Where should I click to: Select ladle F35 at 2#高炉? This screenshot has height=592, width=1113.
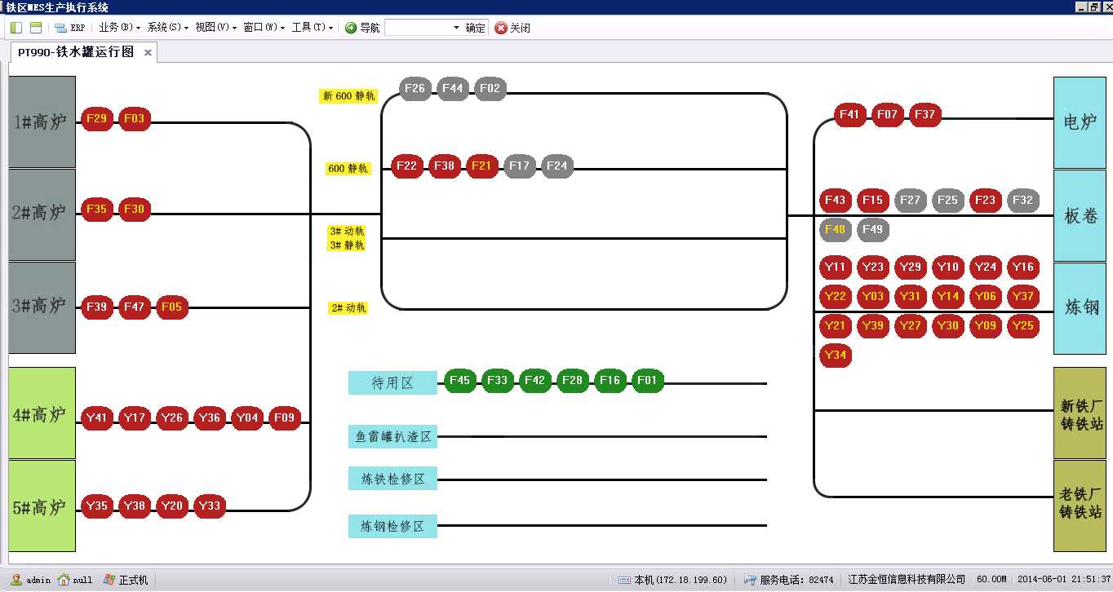(x=96, y=210)
